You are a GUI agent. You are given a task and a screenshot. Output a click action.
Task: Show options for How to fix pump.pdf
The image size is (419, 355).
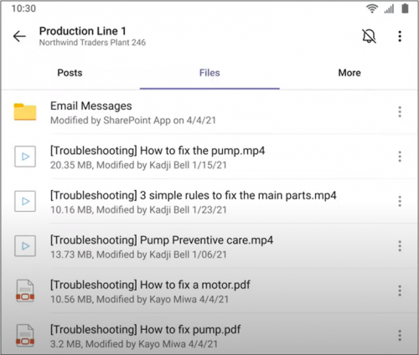pyautogui.click(x=400, y=336)
